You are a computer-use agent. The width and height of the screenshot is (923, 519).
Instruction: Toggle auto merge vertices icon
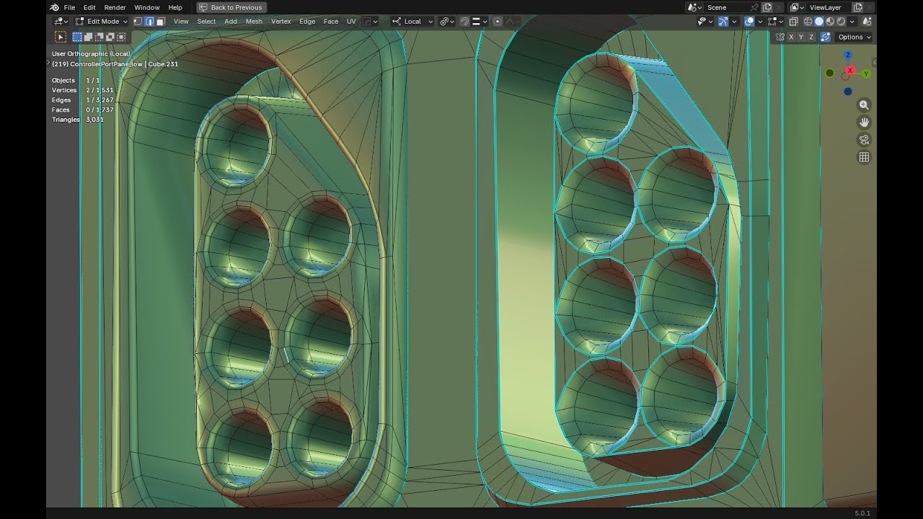825,37
